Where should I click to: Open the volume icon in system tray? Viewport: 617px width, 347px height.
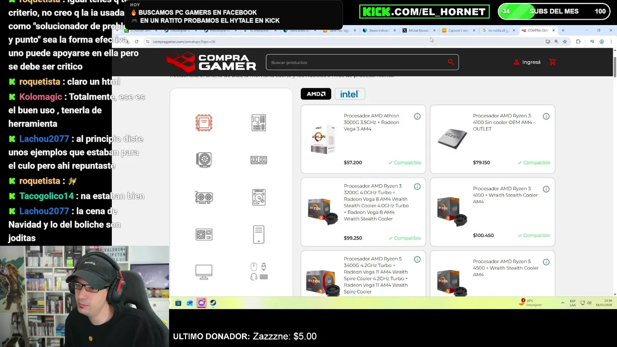[x=589, y=303]
